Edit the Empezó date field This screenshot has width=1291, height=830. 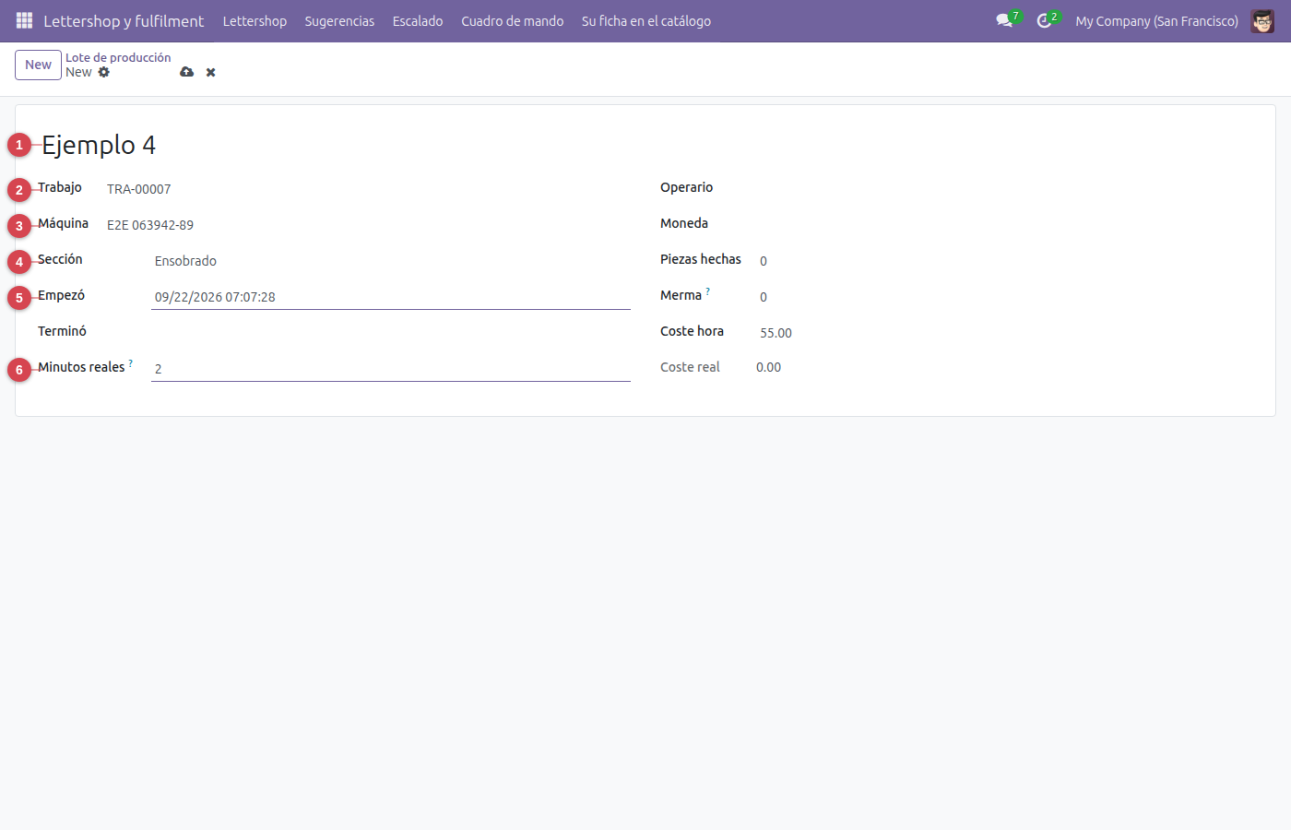point(391,297)
